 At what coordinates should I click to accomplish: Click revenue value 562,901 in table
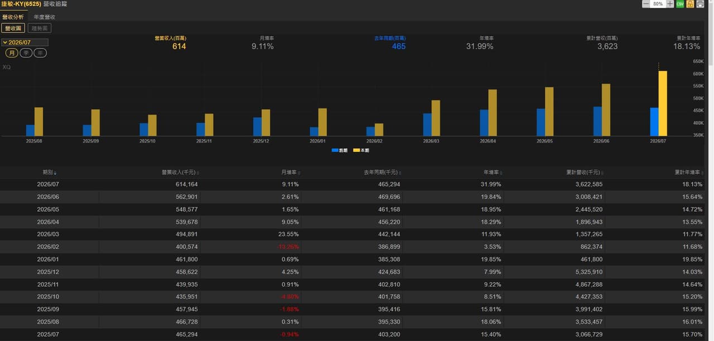coord(187,197)
